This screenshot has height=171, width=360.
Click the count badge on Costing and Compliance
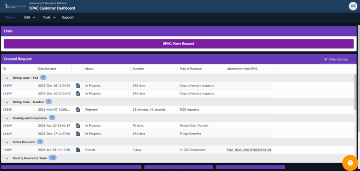(x=52, y=118)
